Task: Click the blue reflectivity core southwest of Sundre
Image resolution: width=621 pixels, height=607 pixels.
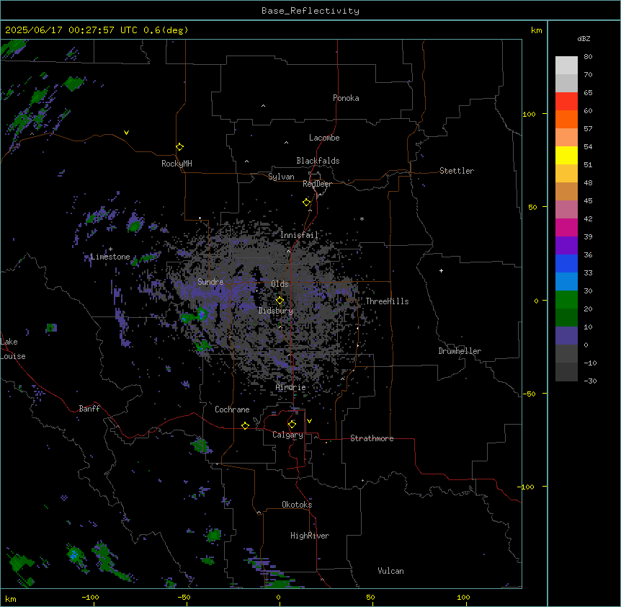Action: (x=202, y=314)
